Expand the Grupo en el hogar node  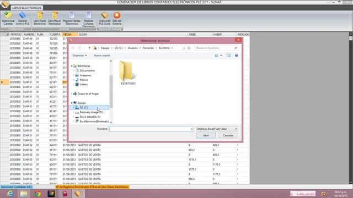(72, 94)
